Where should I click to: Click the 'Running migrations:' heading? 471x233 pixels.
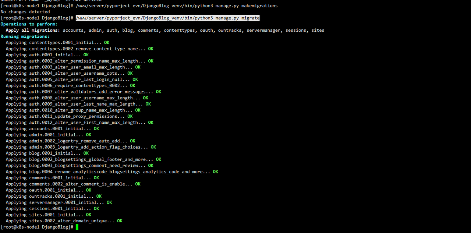(25, 36)
